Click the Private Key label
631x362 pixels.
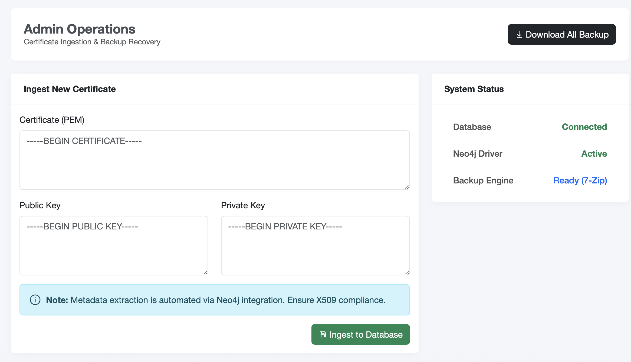tap(243, 205)
